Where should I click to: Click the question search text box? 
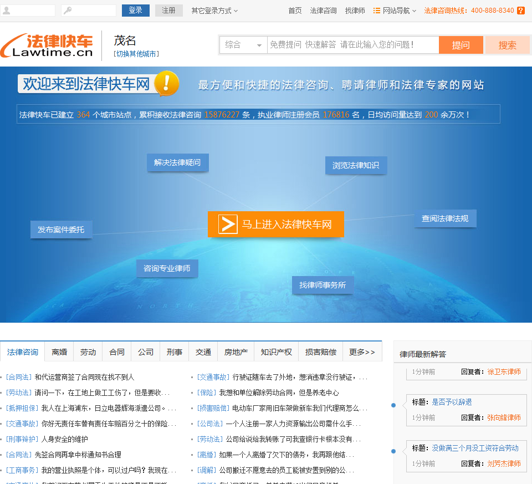click(x=353, y=45)
